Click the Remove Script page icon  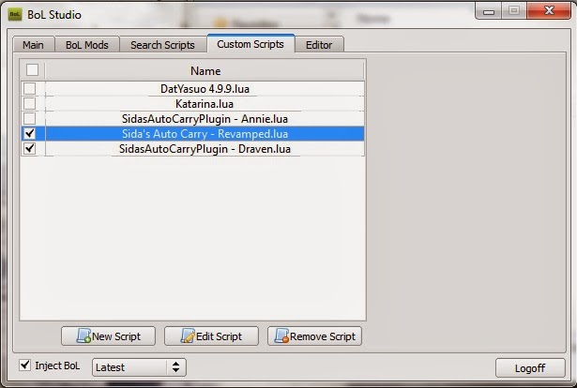point(281,336)
